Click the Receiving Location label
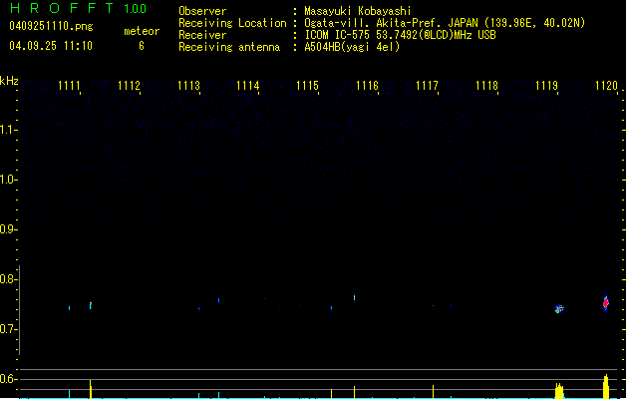 (x=232, y=23)
